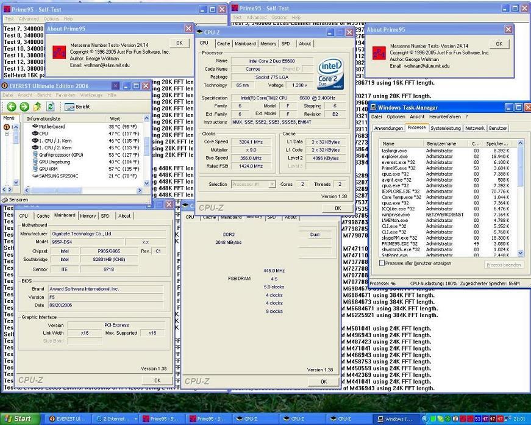Click OK in CPU-Z Gigabyte mainboard window
The image size is (531, 425).
click(x=157, y=380)
